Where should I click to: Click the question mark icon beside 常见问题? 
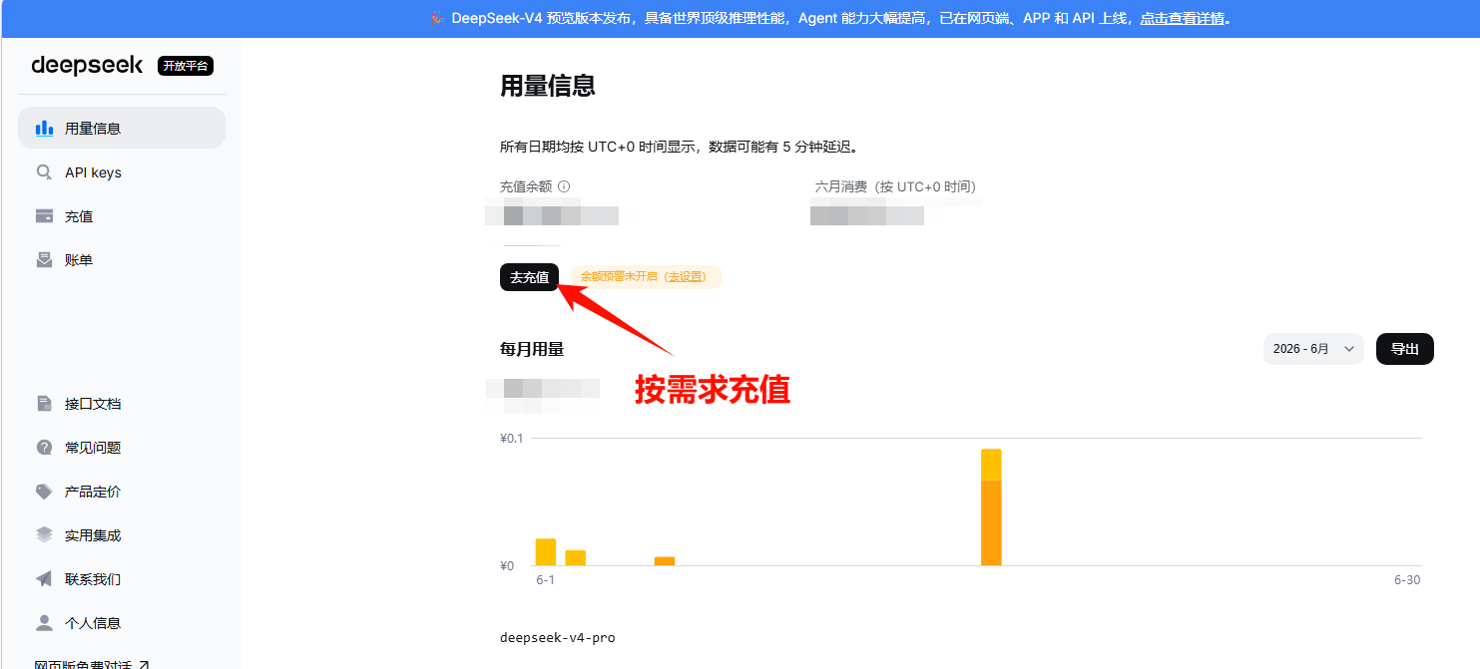44,448
